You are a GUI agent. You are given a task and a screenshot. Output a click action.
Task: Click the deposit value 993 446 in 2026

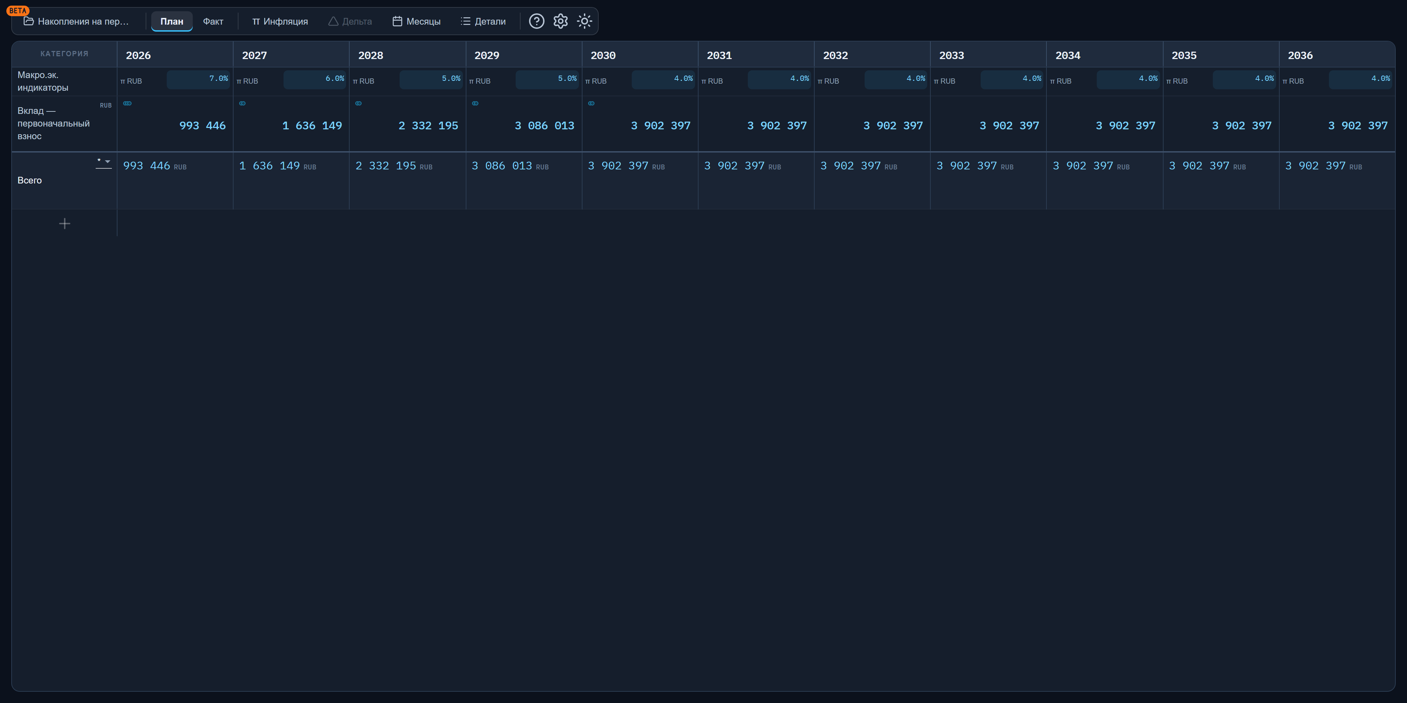[x=203, y=125]
